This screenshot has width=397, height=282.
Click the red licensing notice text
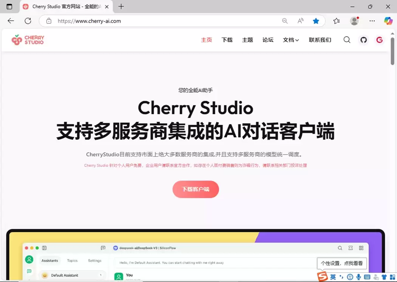[x=195, y=165]
